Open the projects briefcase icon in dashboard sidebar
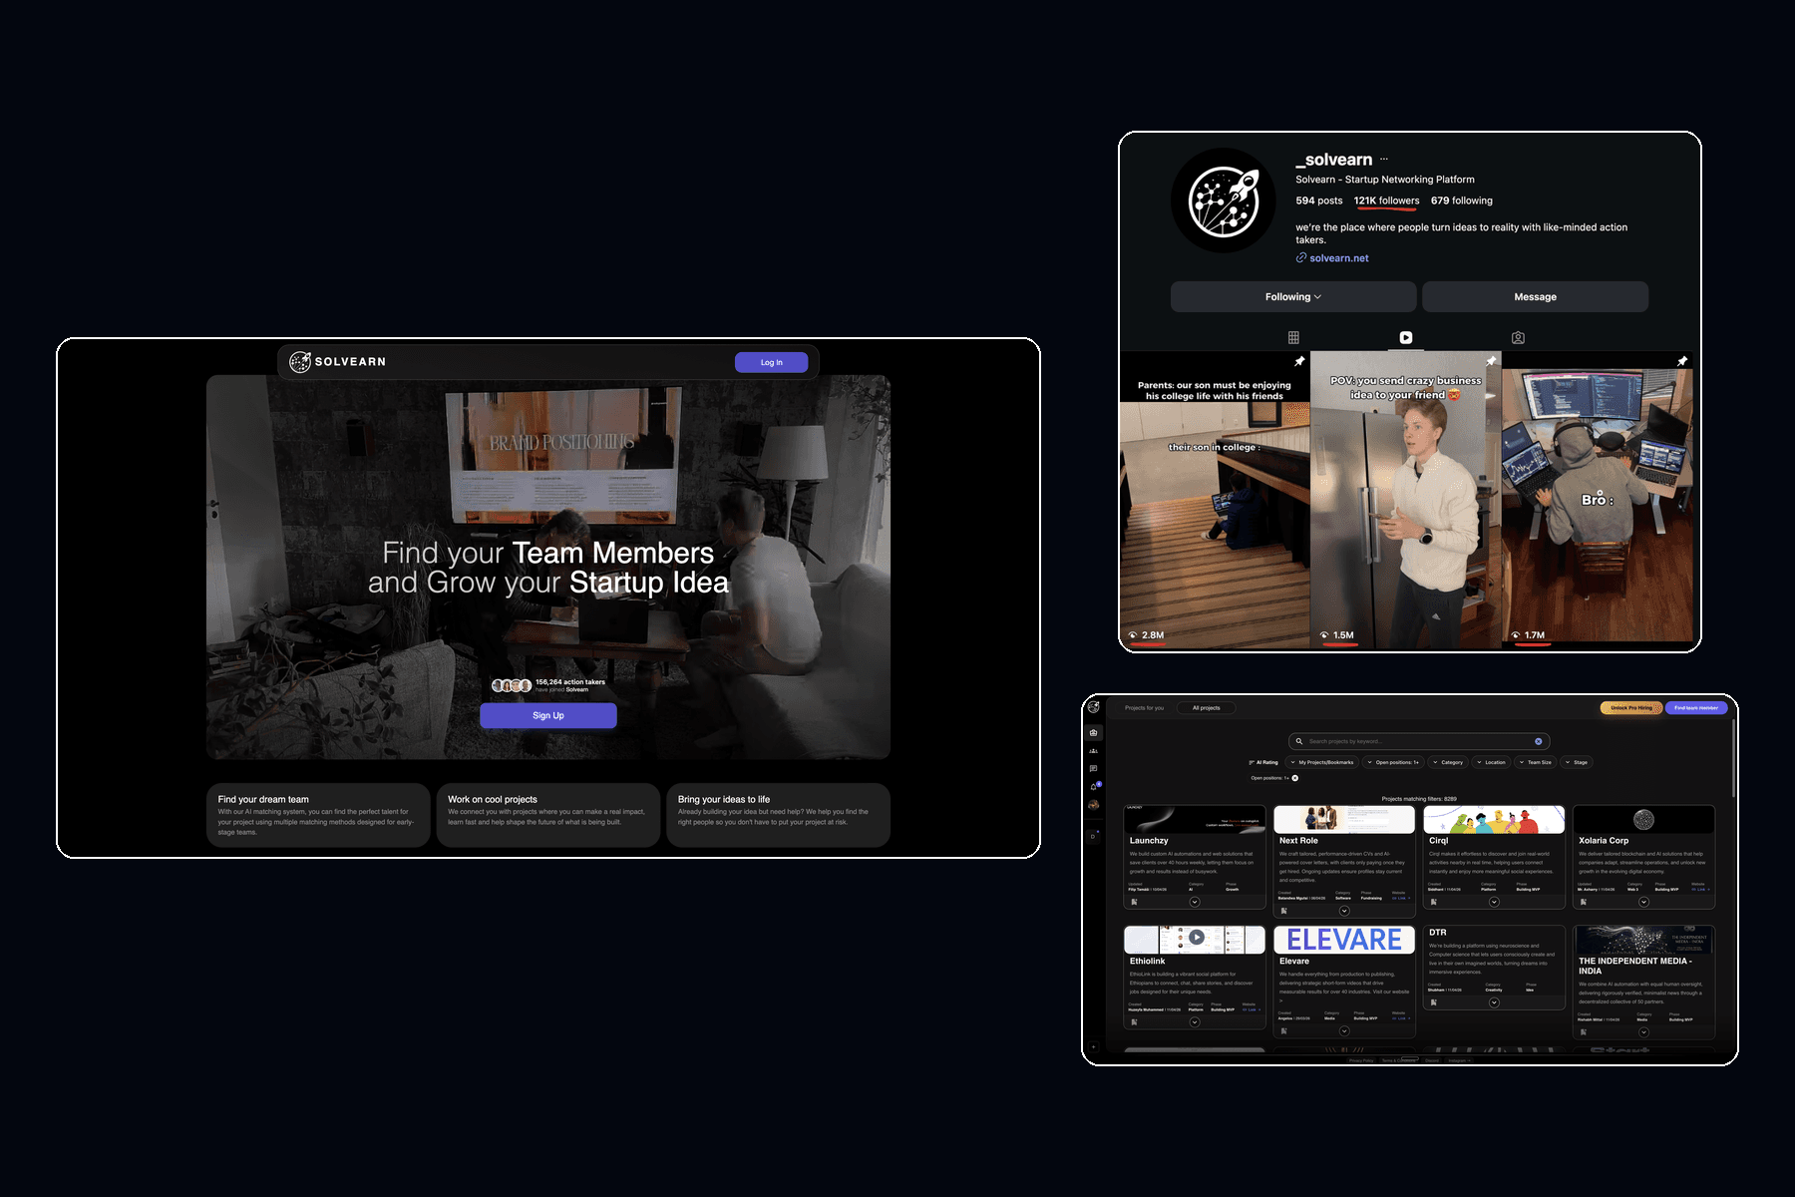The image size is (1795, 1197). pos(1094,732)
